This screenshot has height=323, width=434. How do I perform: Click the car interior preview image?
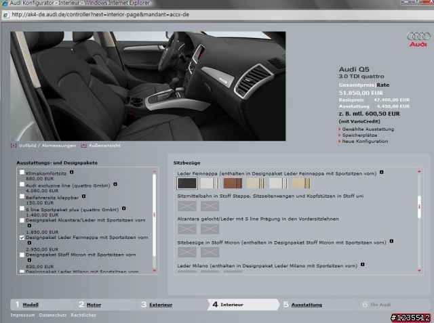[x=148, y=86]
